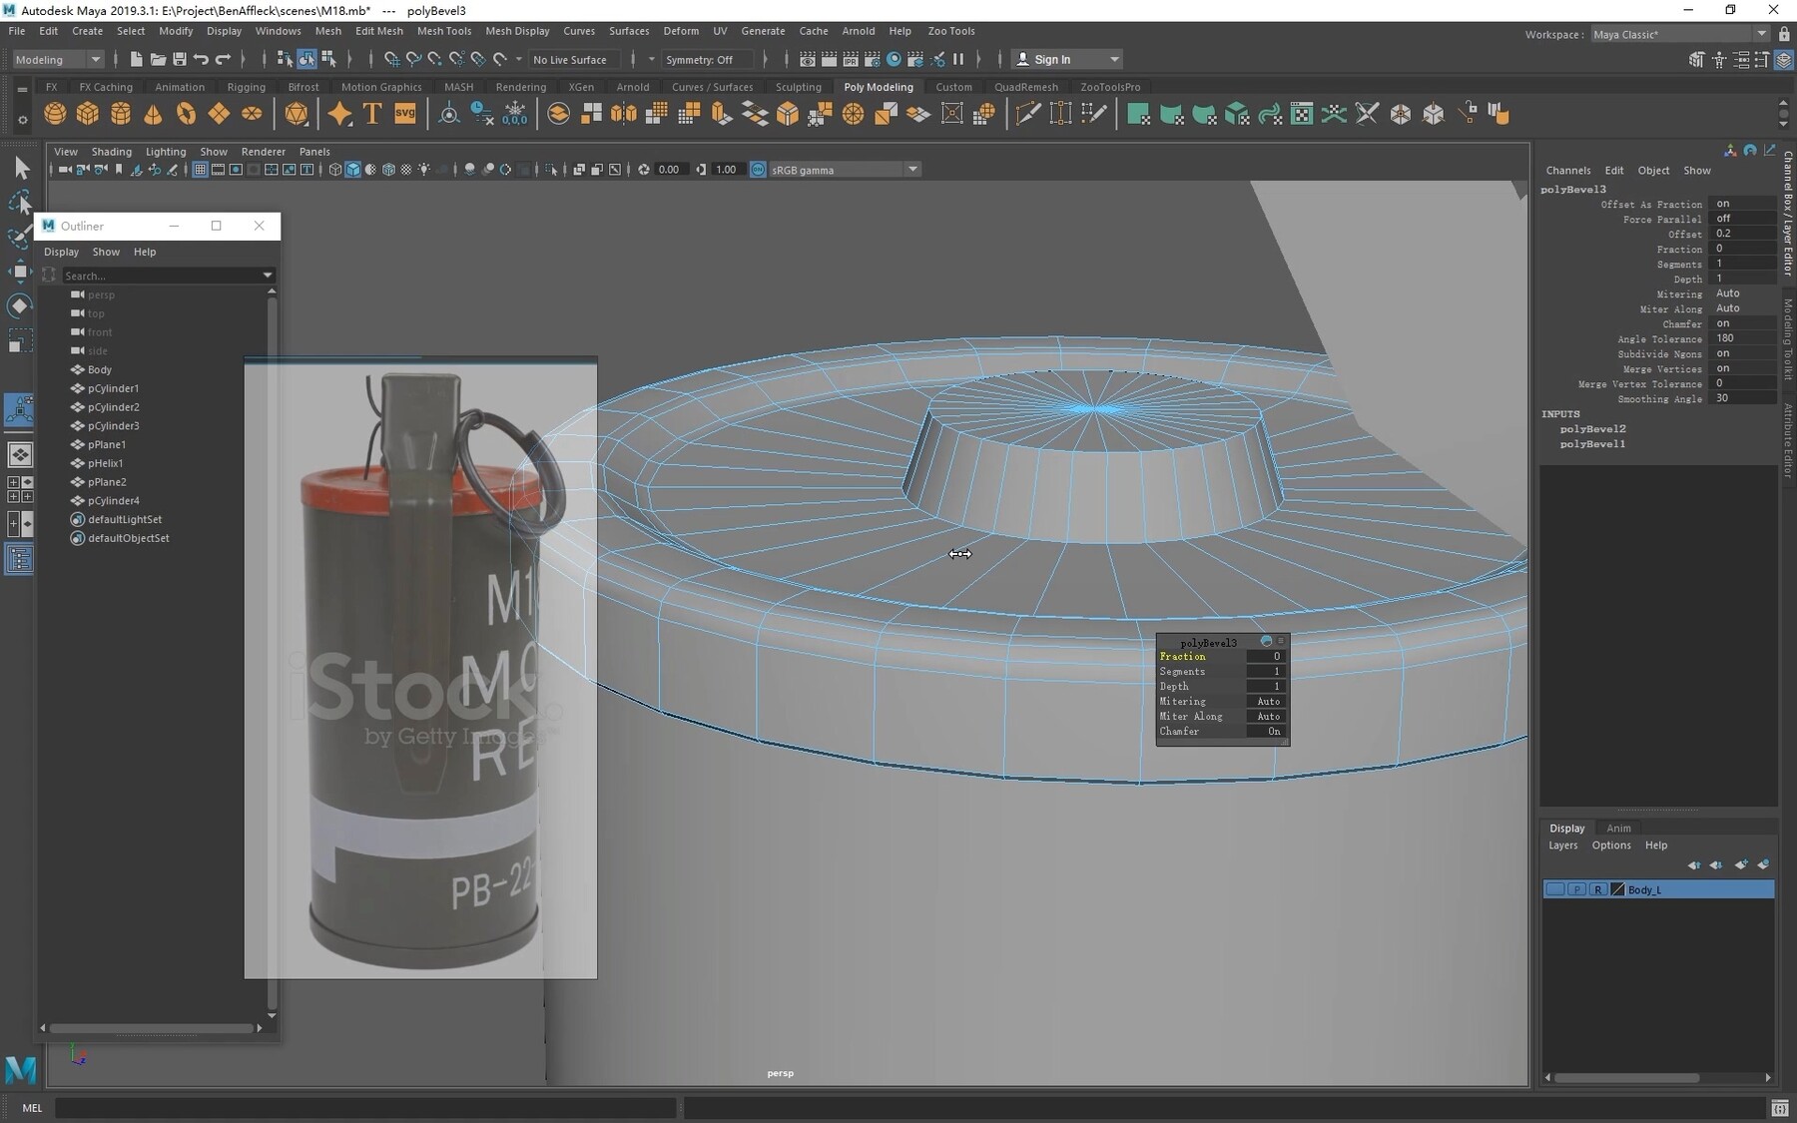1797x1123 pixels.
Task: Toggle Body_L layer reference R box
Action: pyautogui.click(x=1597, y=889)
